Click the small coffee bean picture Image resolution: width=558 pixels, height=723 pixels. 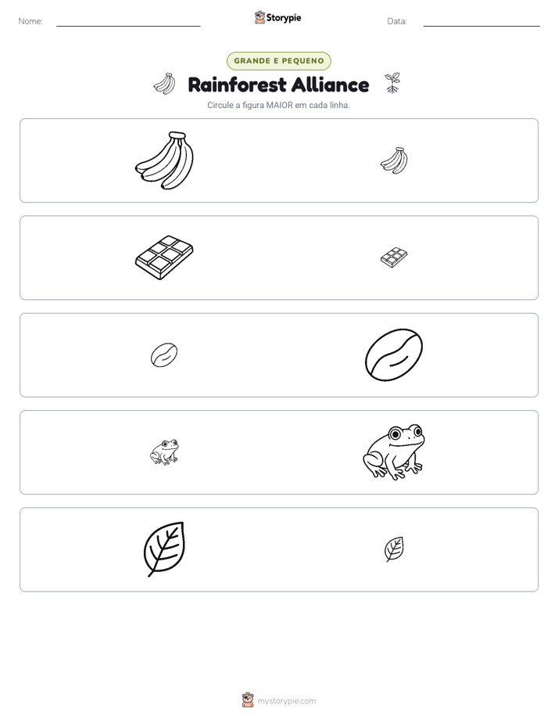(x=164, y=355)
